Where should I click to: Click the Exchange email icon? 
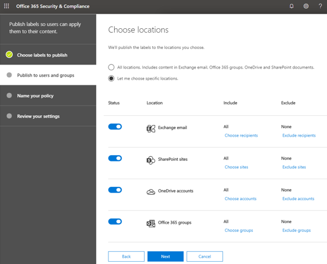click(x=151, y=129)
